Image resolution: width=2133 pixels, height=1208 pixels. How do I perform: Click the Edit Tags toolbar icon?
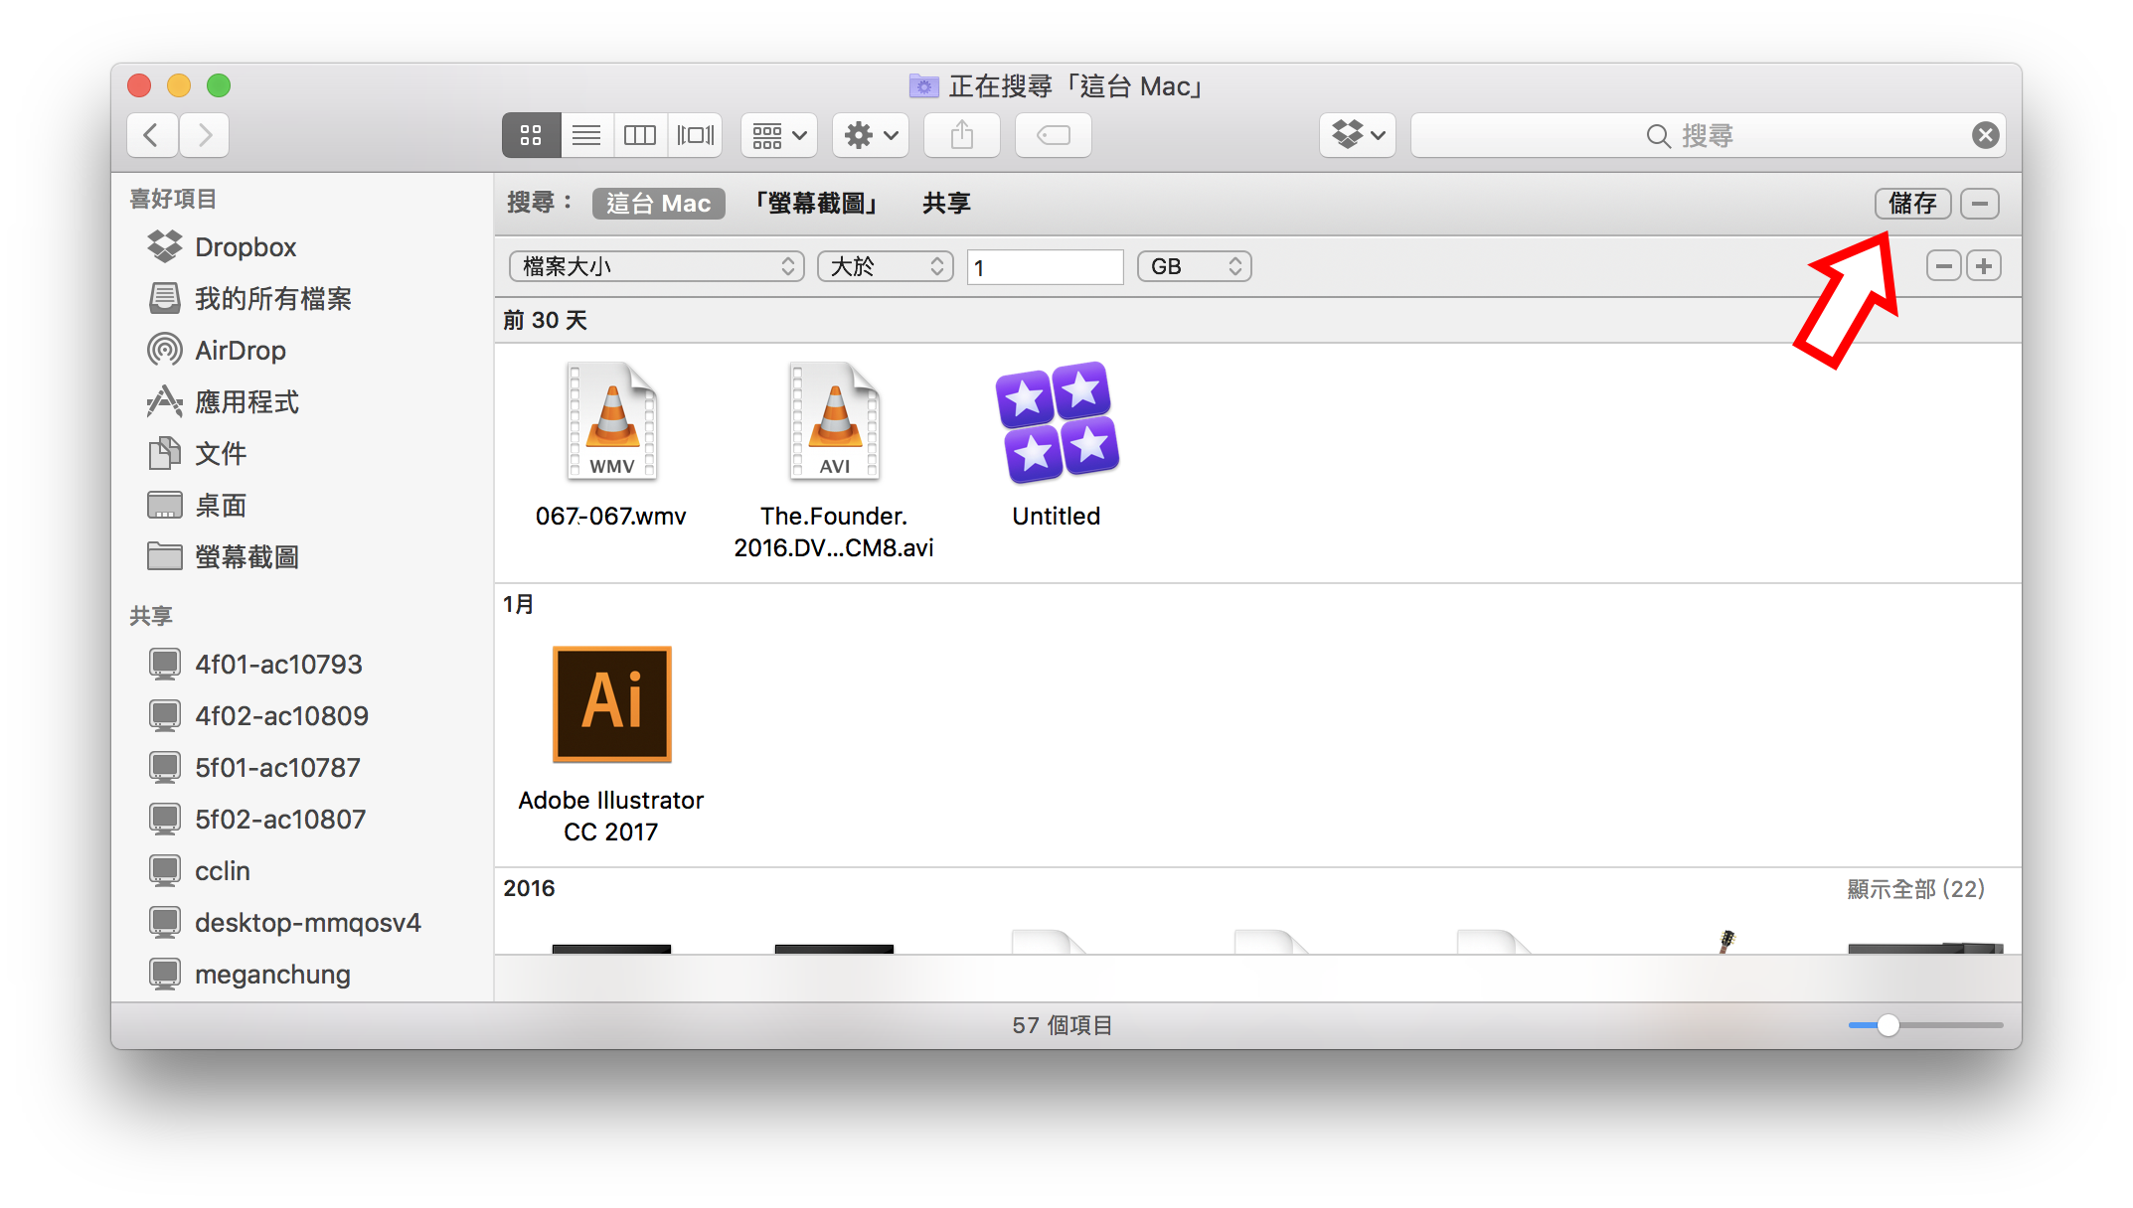[x=1054, y=135]
